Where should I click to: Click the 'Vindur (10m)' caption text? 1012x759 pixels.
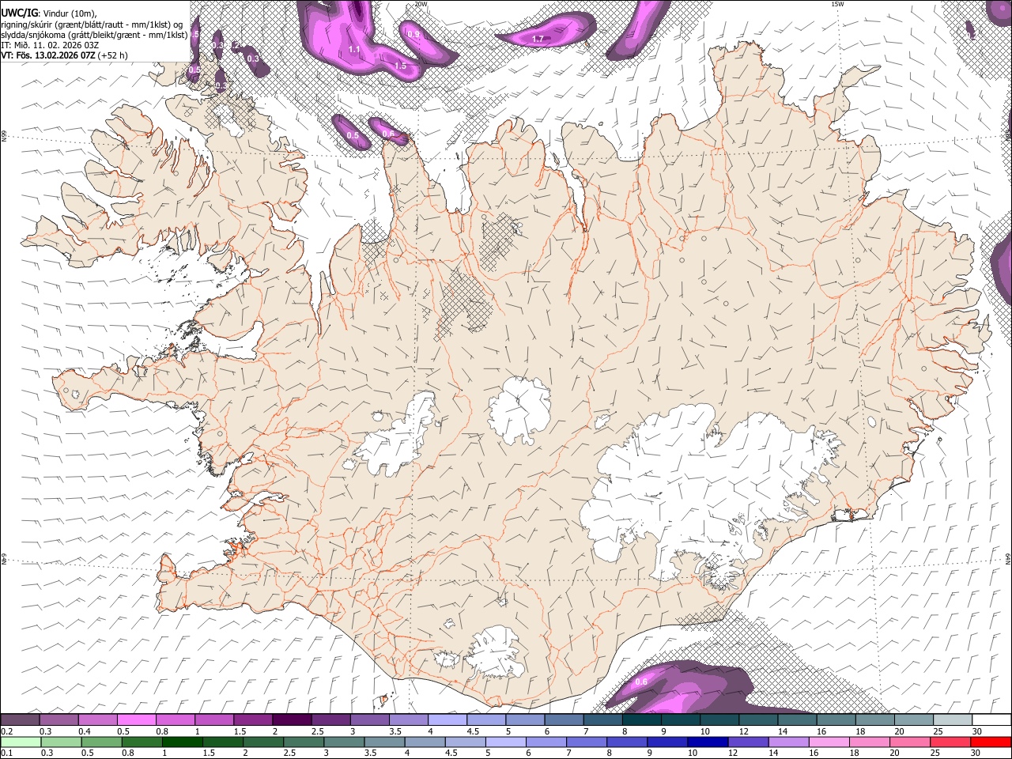70,13
